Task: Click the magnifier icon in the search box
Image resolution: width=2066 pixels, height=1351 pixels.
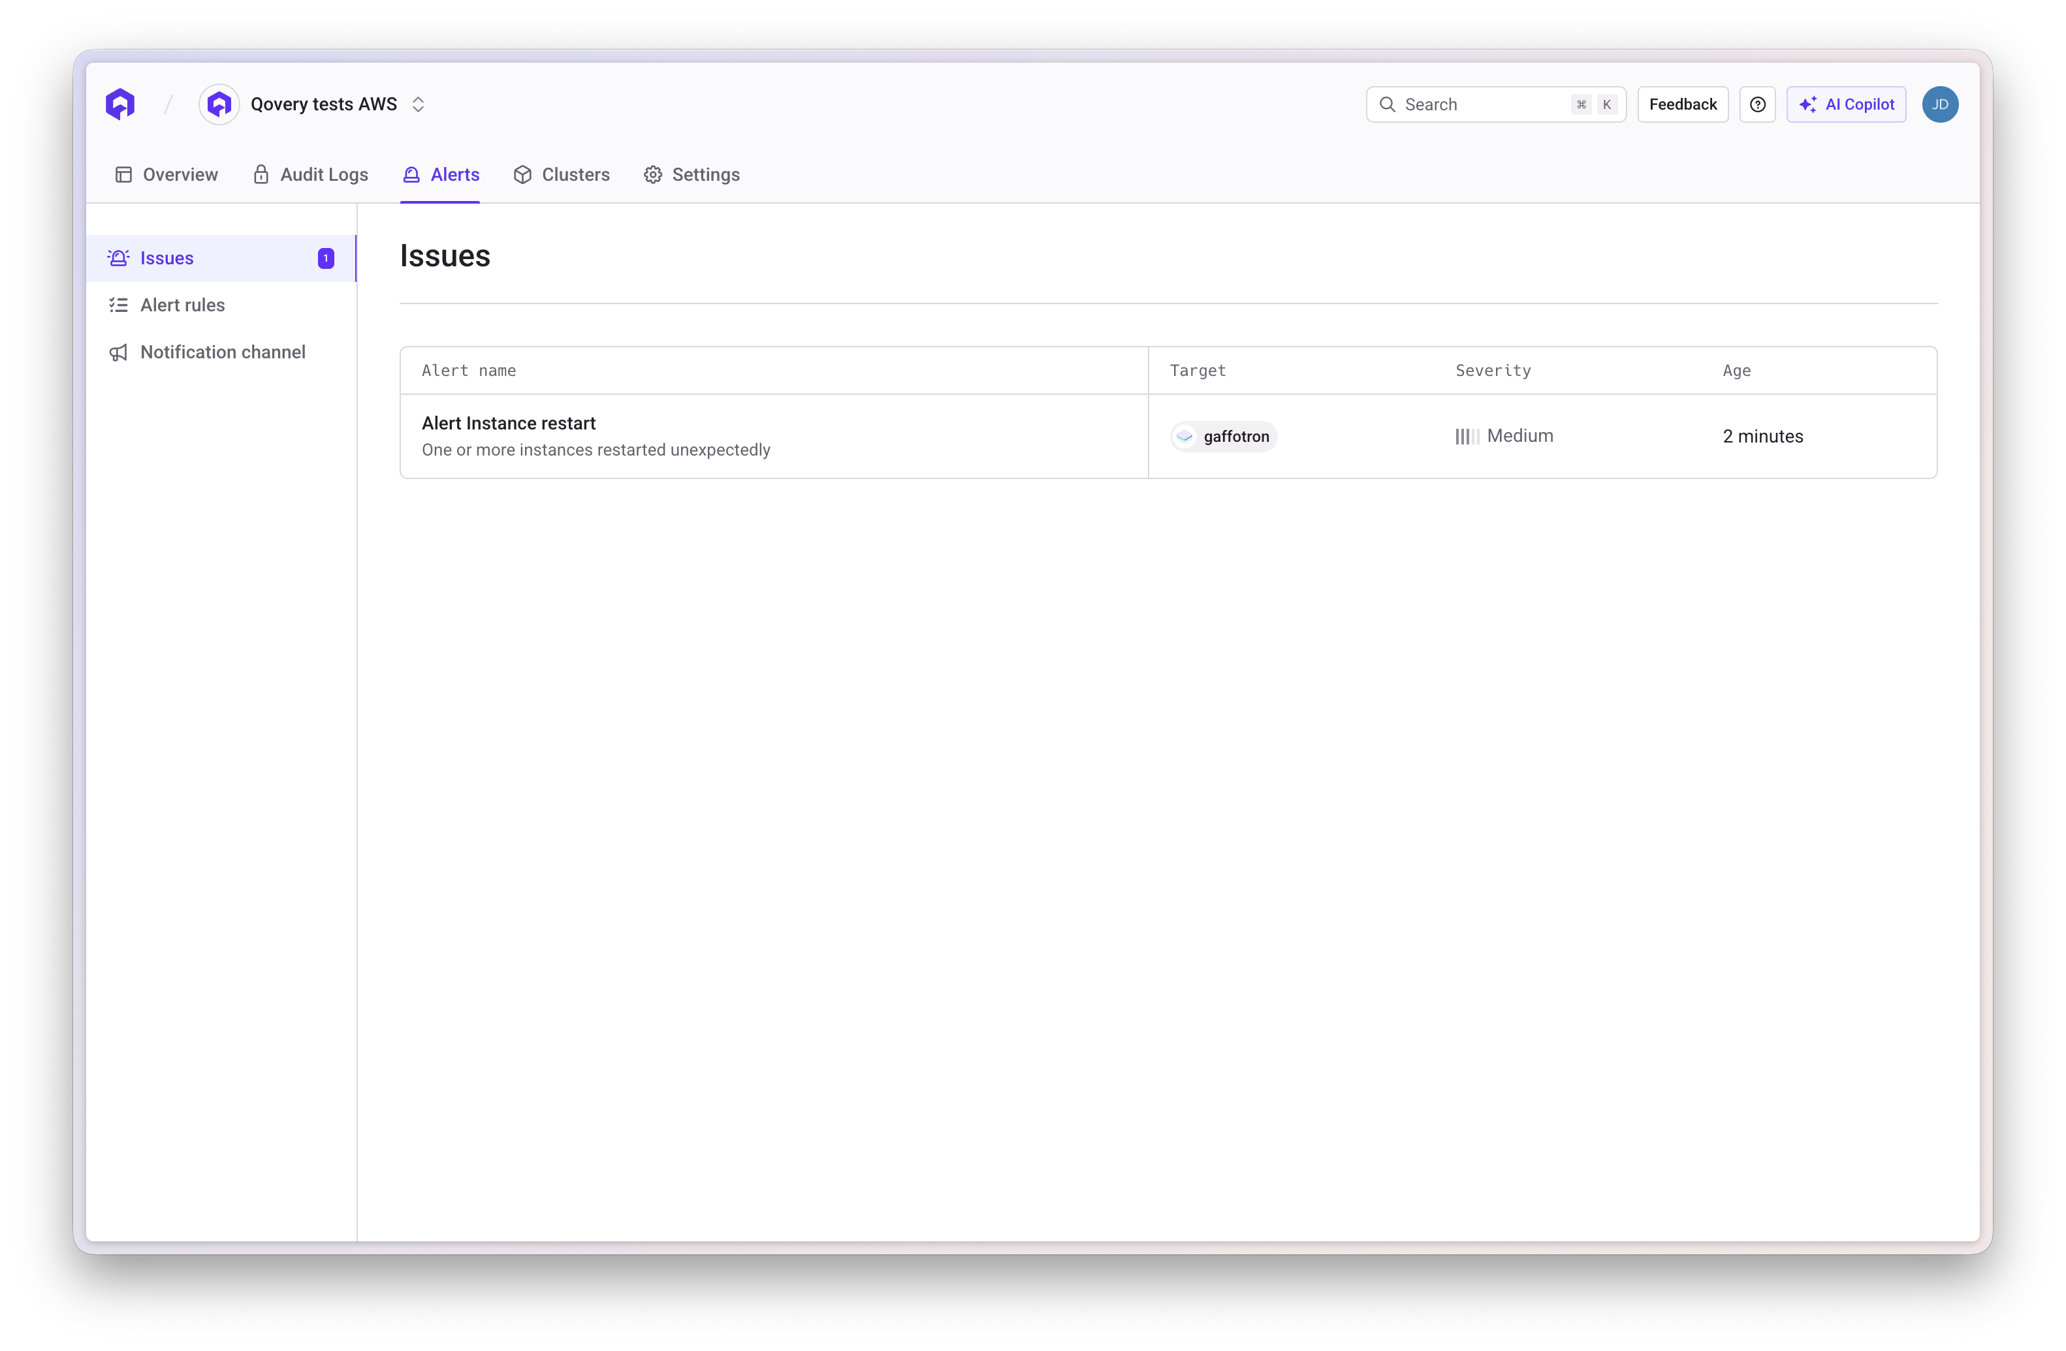Action: [x=1387, y=104]
